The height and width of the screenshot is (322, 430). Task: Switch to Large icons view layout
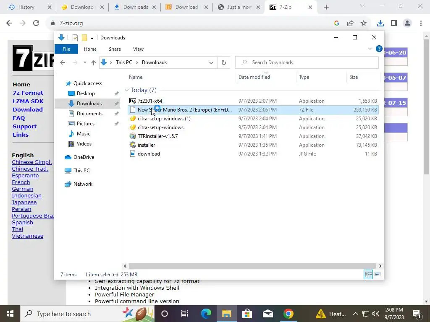(x=378, y=274)
